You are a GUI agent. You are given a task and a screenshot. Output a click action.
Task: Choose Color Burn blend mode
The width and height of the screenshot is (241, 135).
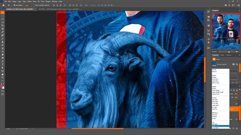pos(221,79)
